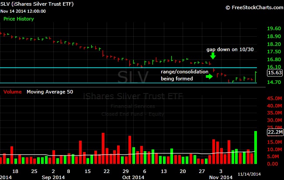Image resolution: width=284 pixels, height=180 pixels.
Task: Click the 11/14/2014 date label on time axis
Action: 249,174
